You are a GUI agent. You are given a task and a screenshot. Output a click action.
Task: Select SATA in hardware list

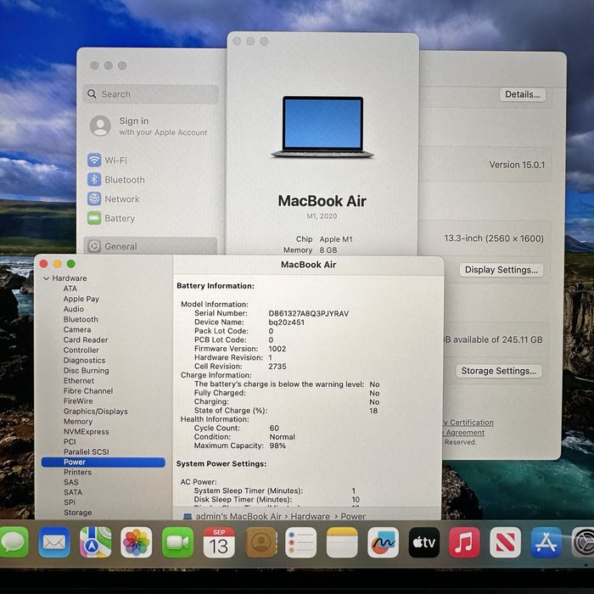click(73, 492)
